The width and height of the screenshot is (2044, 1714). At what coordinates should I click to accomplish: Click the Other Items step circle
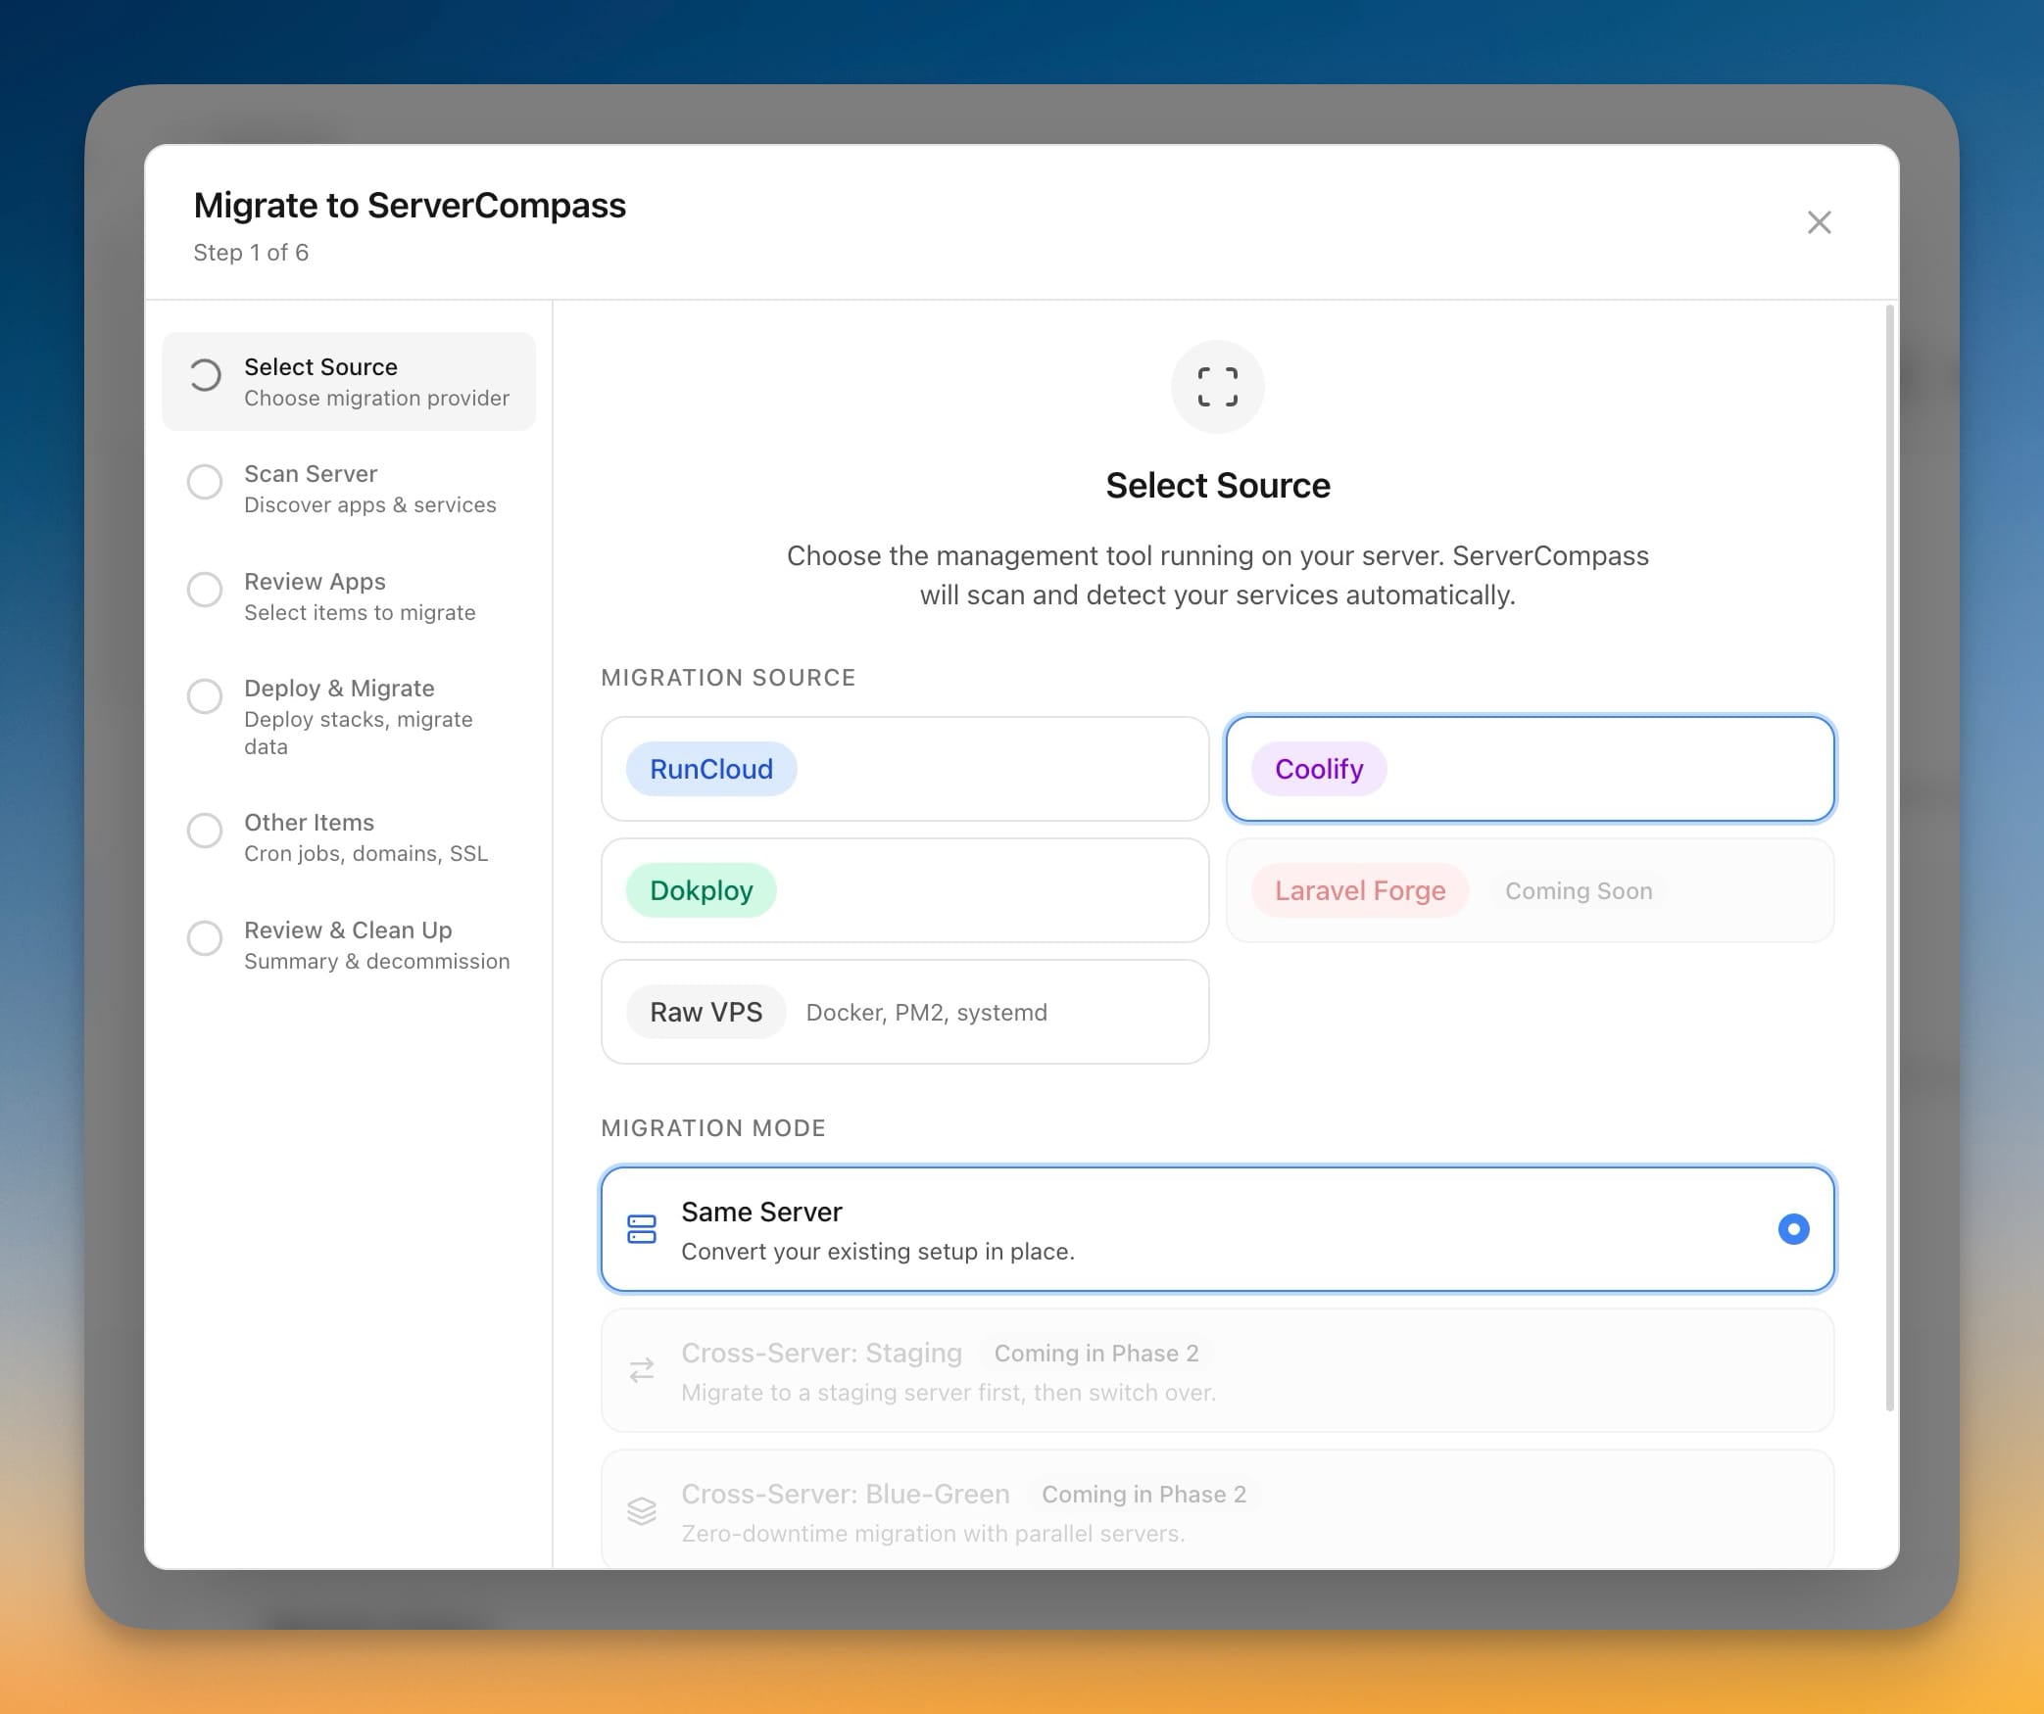coord(205,831)
